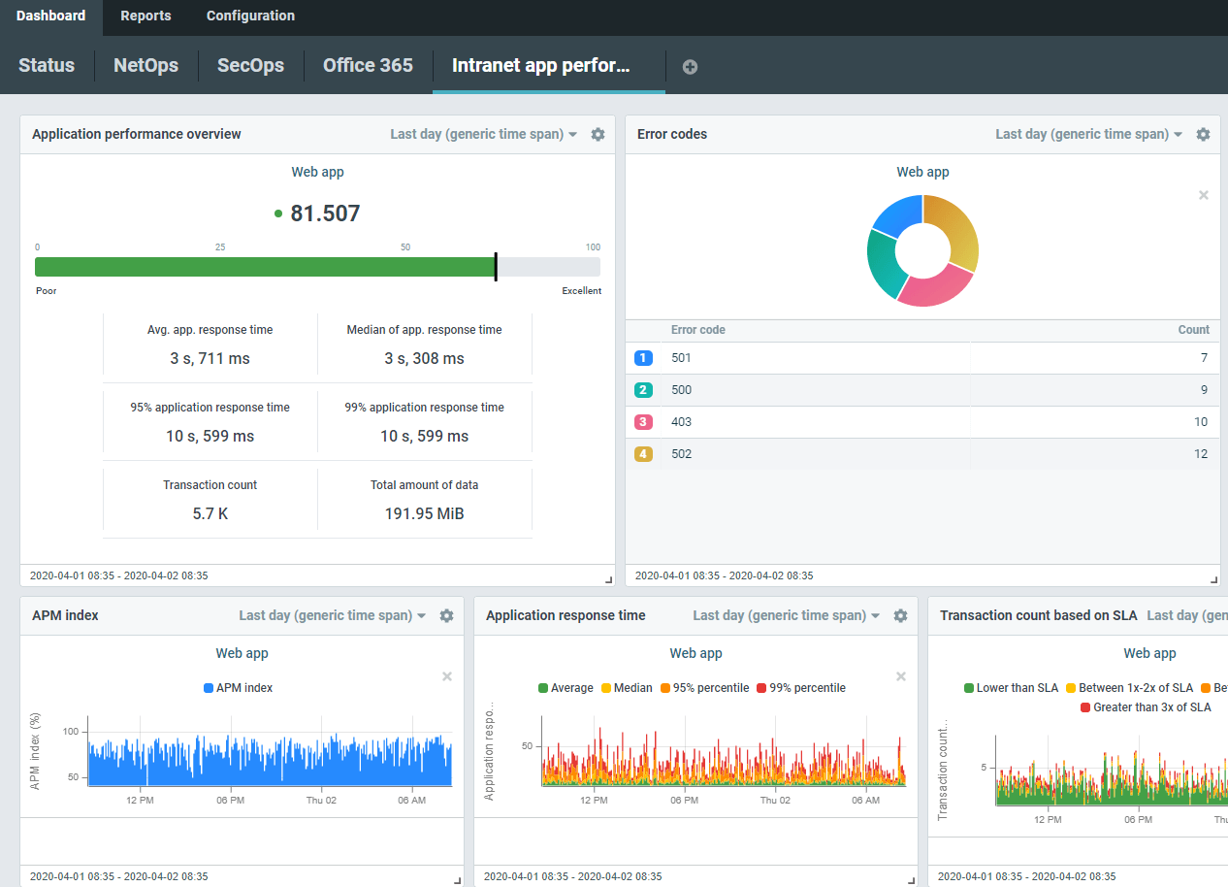Grab resize handle of Error codes panel
The height and width of the screenshot is (887, 1228).
click(x=1213, y=579)
